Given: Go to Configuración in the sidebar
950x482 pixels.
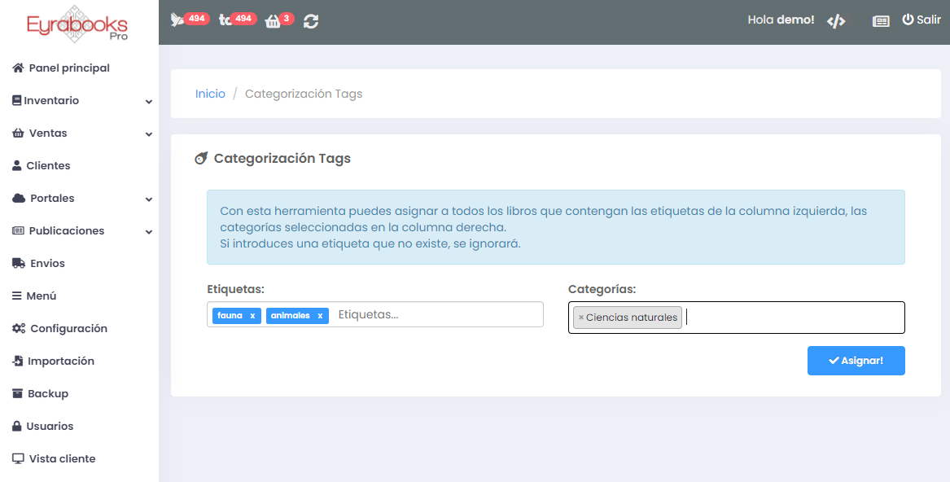Looking at the screenshot, I should pyautogui.click(x=68, y=329).
